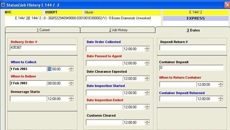Screen dimensions: 230x130
Task: Open the 2 Job History tab
Action: coord(118,30)
